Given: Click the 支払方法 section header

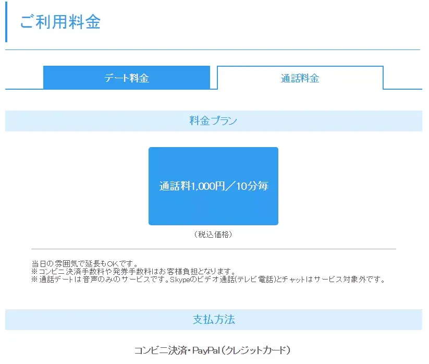Looking at the screenshot, I should 214,320.
